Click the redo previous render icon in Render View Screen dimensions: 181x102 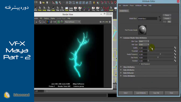(36, 22)
